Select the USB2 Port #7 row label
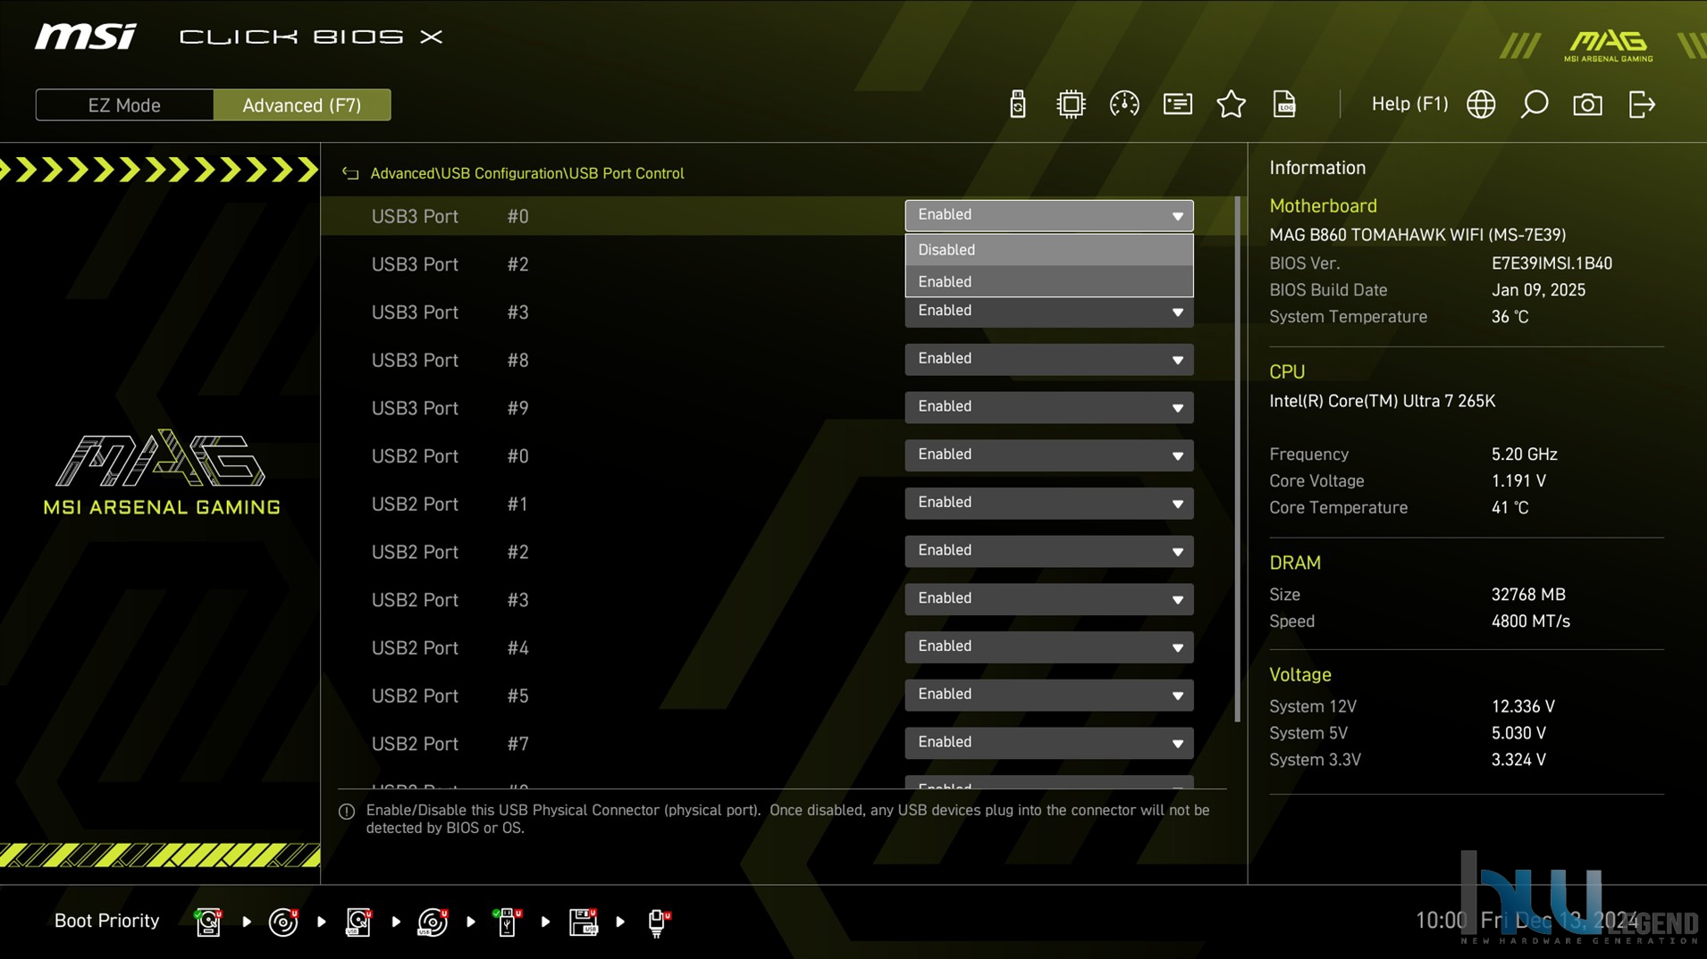 pyautogui.click(x=450, y=744)
